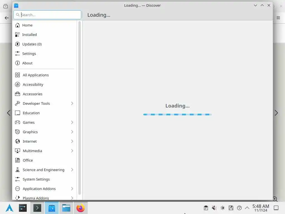
Task: Open clipboard tray icon
Action: point(206,208)
